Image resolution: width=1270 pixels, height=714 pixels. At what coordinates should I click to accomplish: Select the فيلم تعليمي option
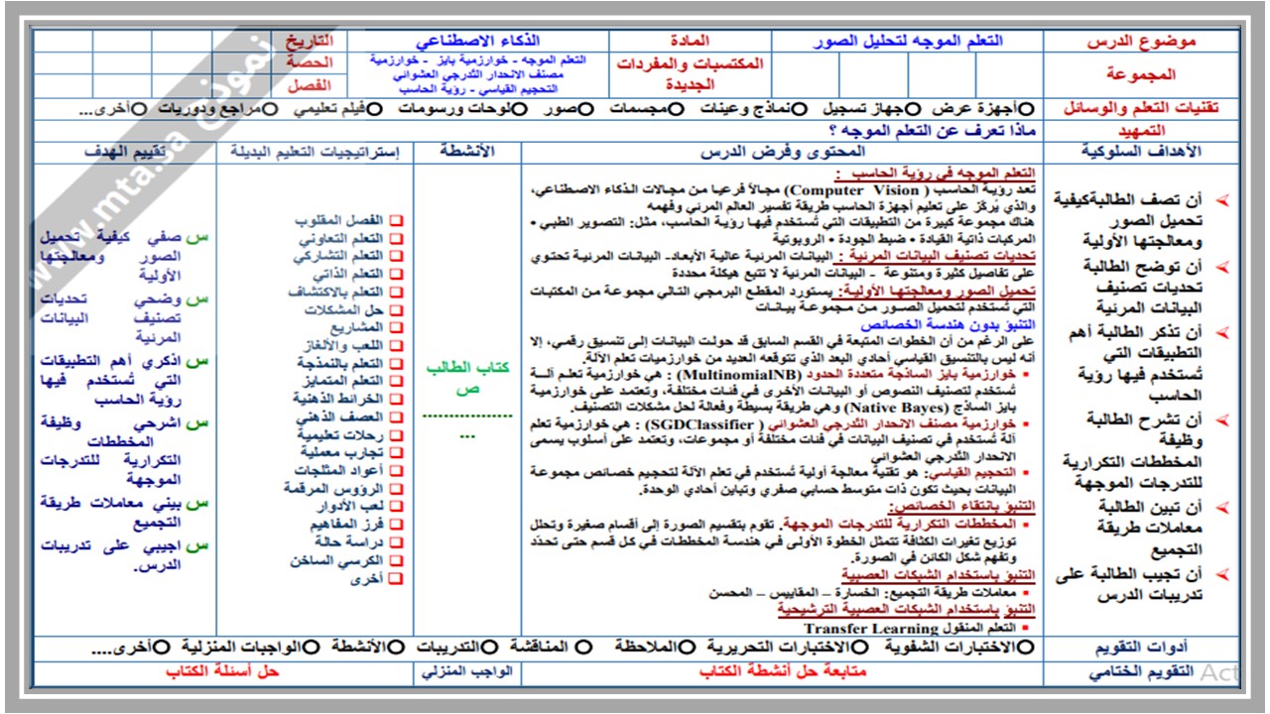373,108
